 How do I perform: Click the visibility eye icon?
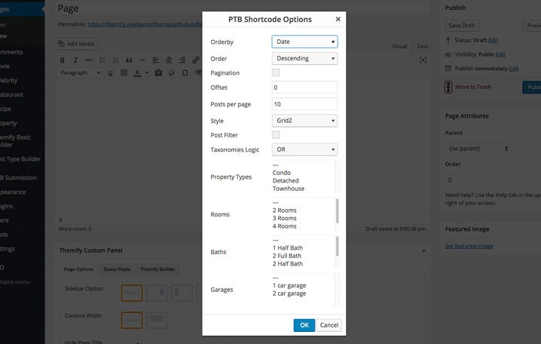click(448, 54)
